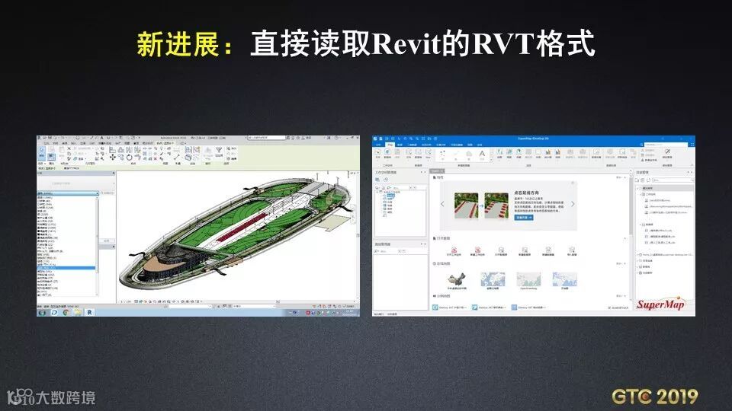Viewport: 732px width, 411px height.
Task: Click More link beside the online maps section
Action: pyautogui.click(x=621, y=263)
